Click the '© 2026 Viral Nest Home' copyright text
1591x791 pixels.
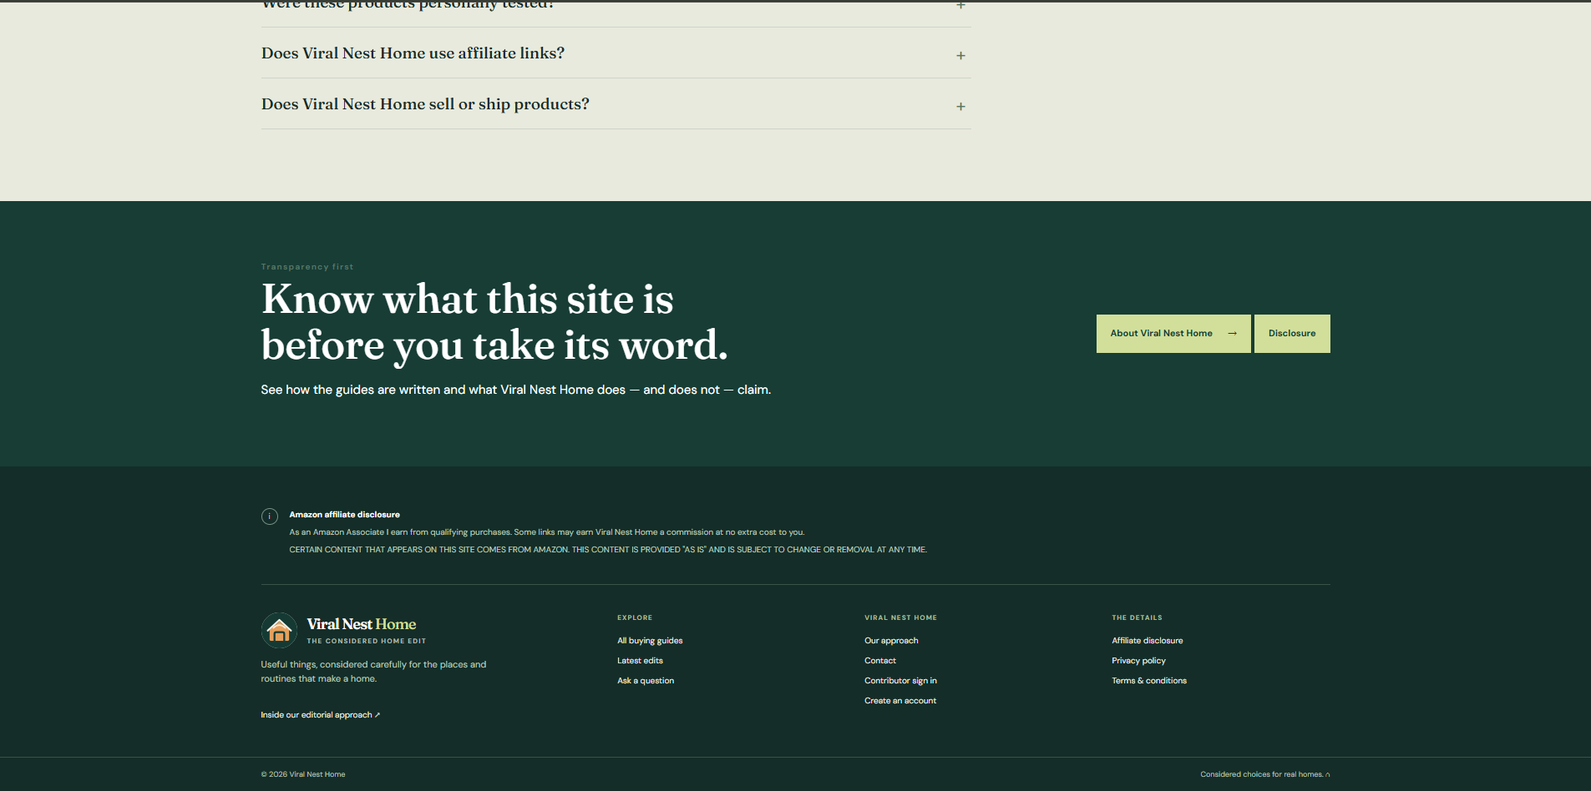coord(302,774)
